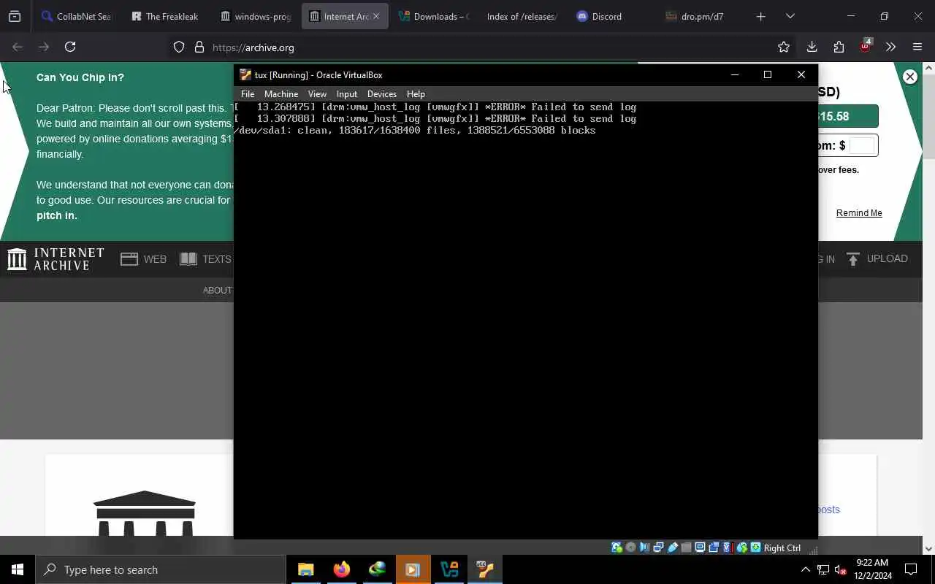Toggle mouse integration indicator in VirtualBox
Image resolution: width=935 pixels, height=584 pixels.
(x=742, y=547)
